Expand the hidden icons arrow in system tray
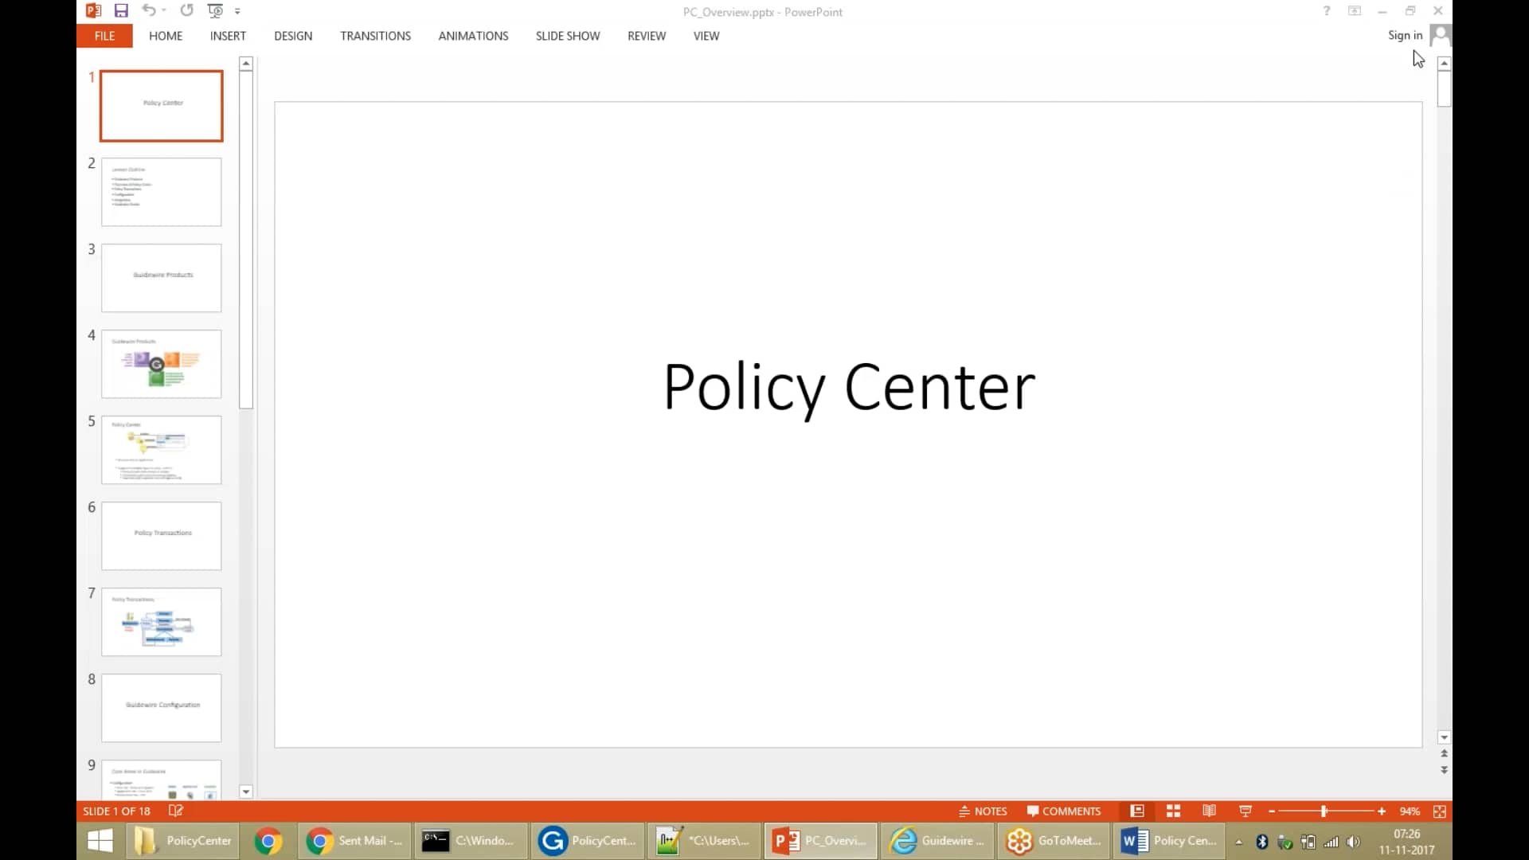The height and width of the screenshot is (860, 1529). tap(1238, 841)
